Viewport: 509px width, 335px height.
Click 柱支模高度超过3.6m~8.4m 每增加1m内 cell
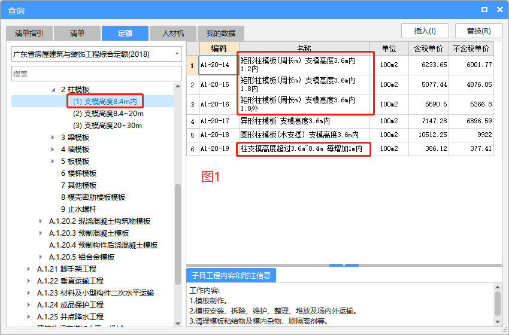pyautogui.click(x=304, y=148)
